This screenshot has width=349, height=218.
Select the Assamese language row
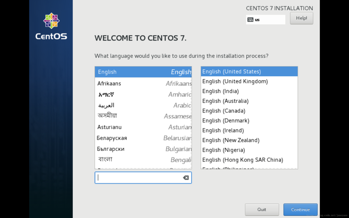point(143,116)
